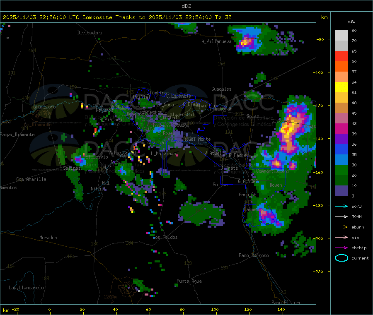
Task: Click the '100' km tick on bottom axis
Action: 215,309
